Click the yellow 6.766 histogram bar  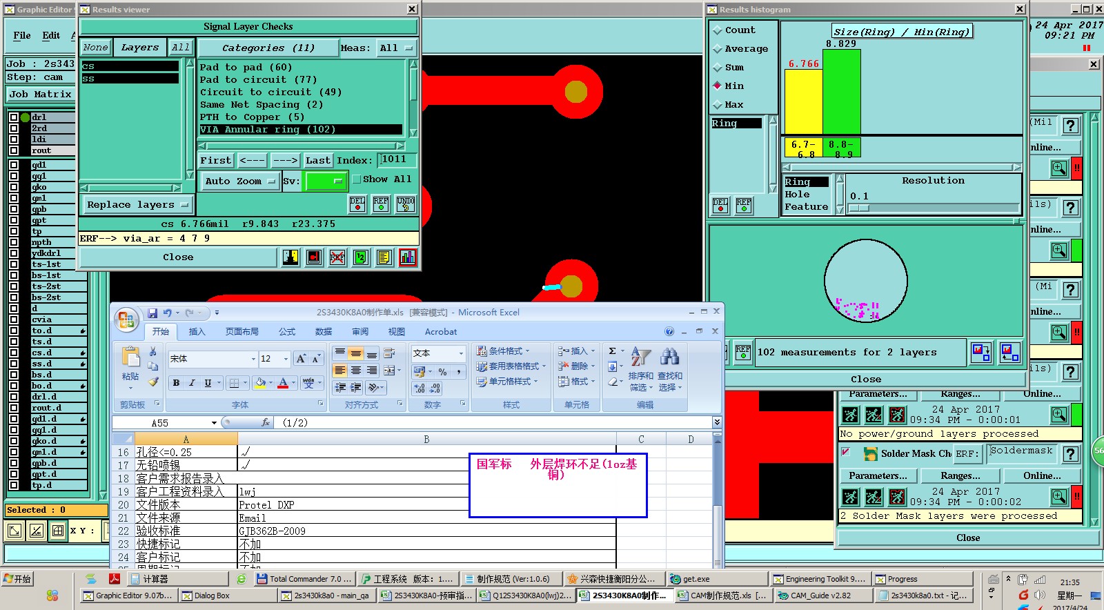tap(804, 101)
